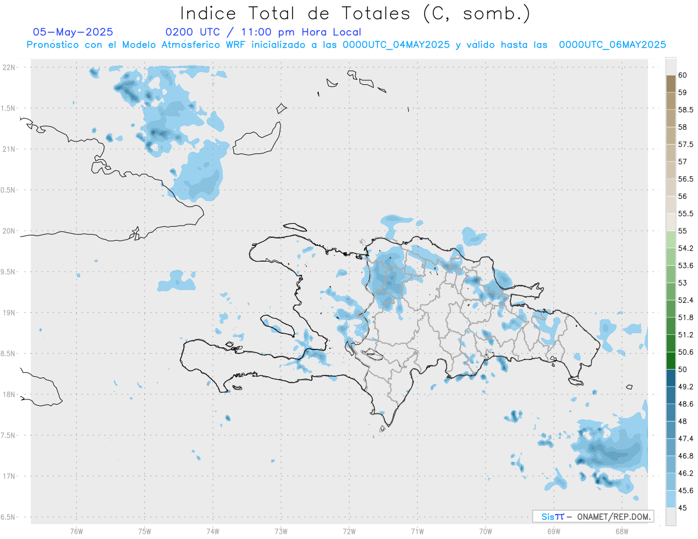Click the dark brown swatch between 59 and 60
The image size is (698, 539).
click(671, 83)
